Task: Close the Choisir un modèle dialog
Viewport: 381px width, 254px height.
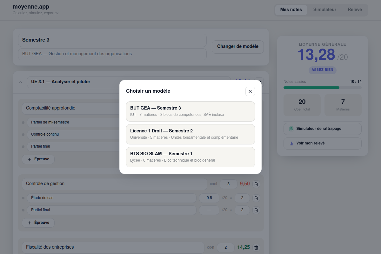Action: pyautogui.click(x=250, y=91)
